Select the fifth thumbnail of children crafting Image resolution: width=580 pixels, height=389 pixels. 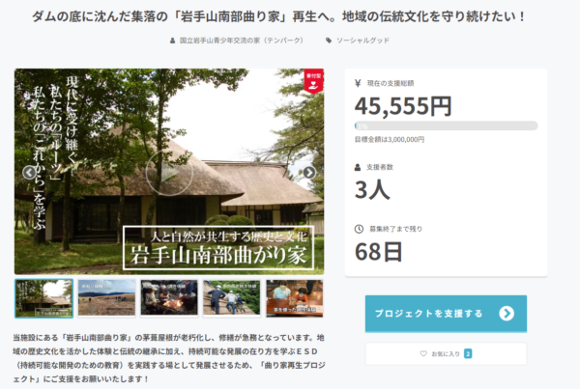(295, 297)
